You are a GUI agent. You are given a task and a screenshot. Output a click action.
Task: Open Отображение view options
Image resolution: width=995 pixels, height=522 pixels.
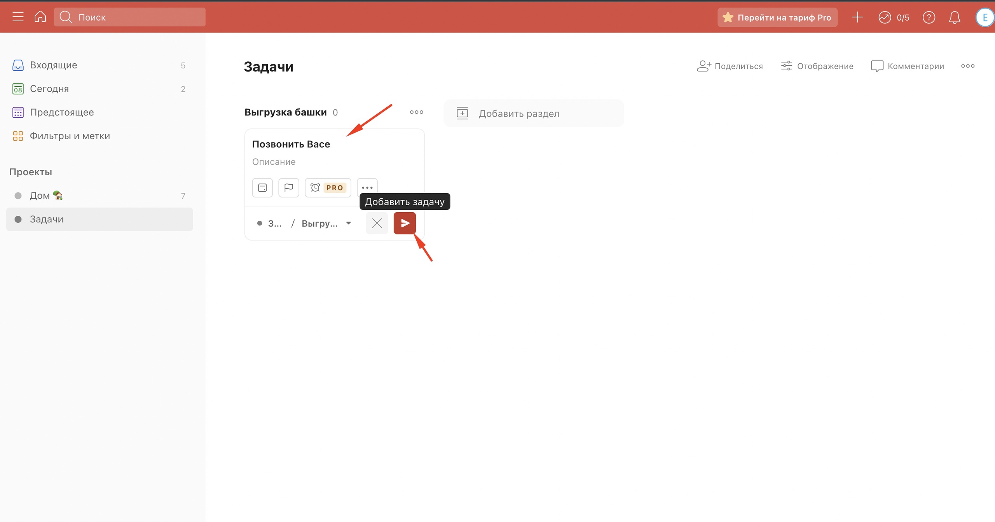817,66
